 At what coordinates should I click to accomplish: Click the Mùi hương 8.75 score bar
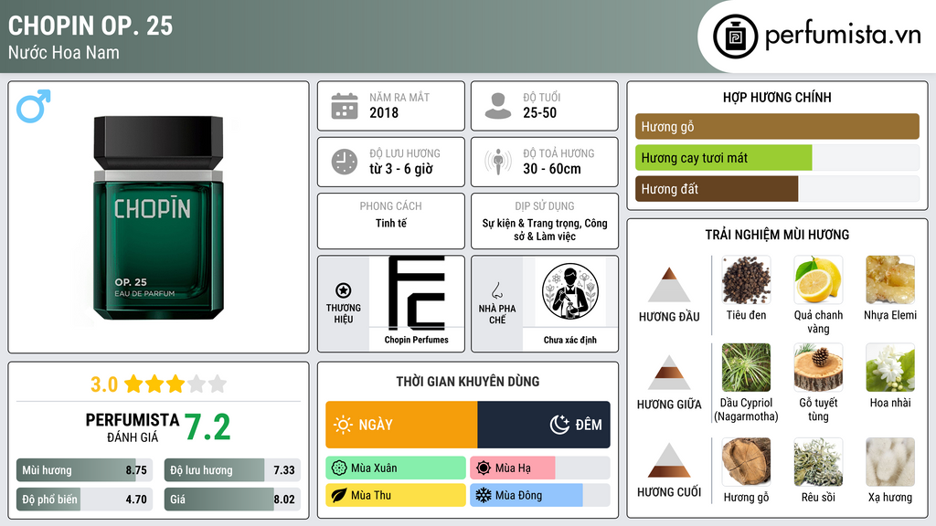(x=84, y=470)
